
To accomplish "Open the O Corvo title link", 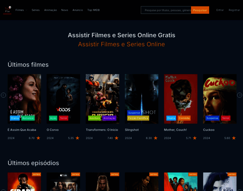I will tap(53, 130).
